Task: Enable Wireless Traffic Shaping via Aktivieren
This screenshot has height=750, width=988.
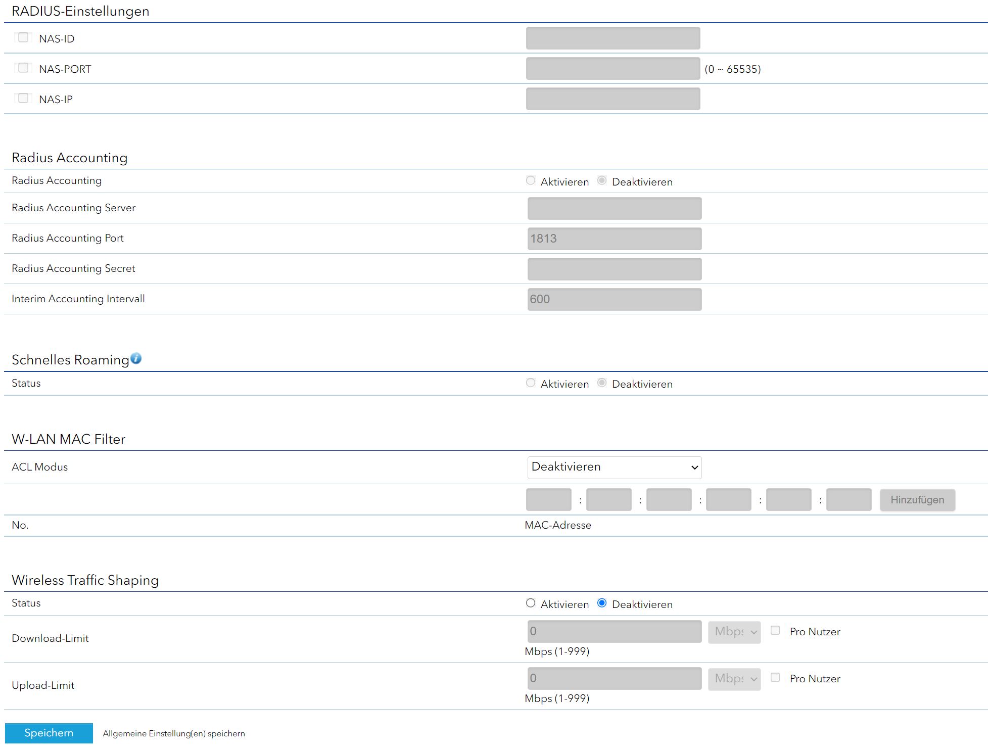Action: [530, 603]
